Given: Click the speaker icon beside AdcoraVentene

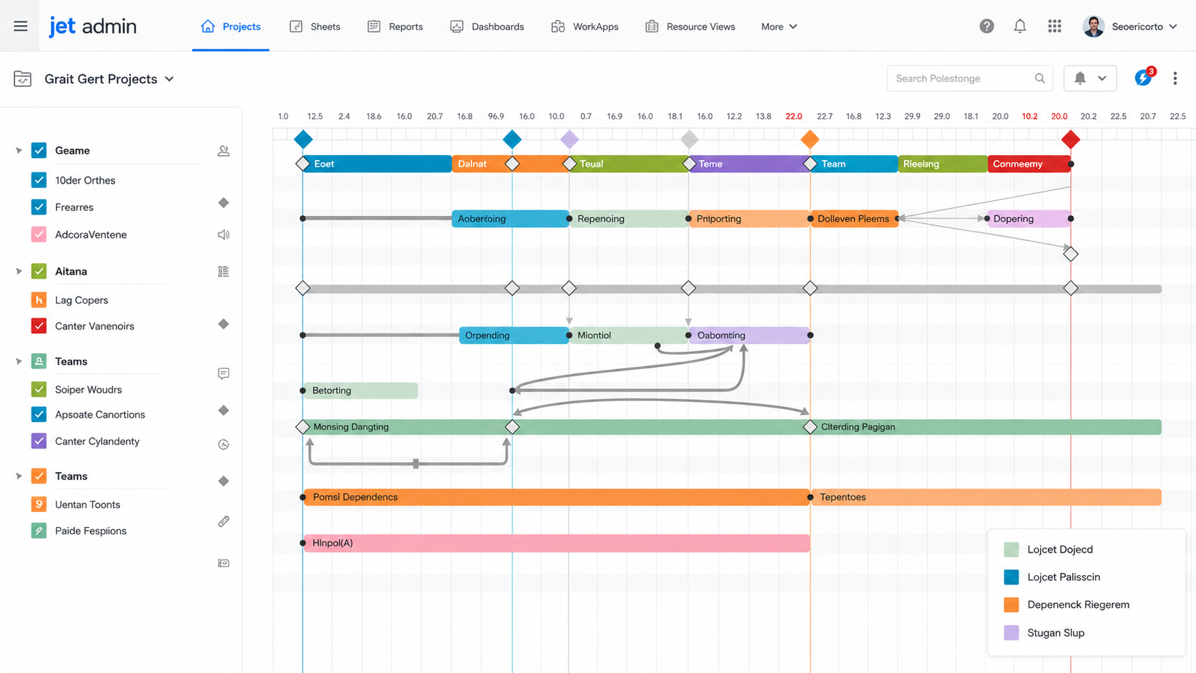Looking at the screenshot, I should point(223,235).
